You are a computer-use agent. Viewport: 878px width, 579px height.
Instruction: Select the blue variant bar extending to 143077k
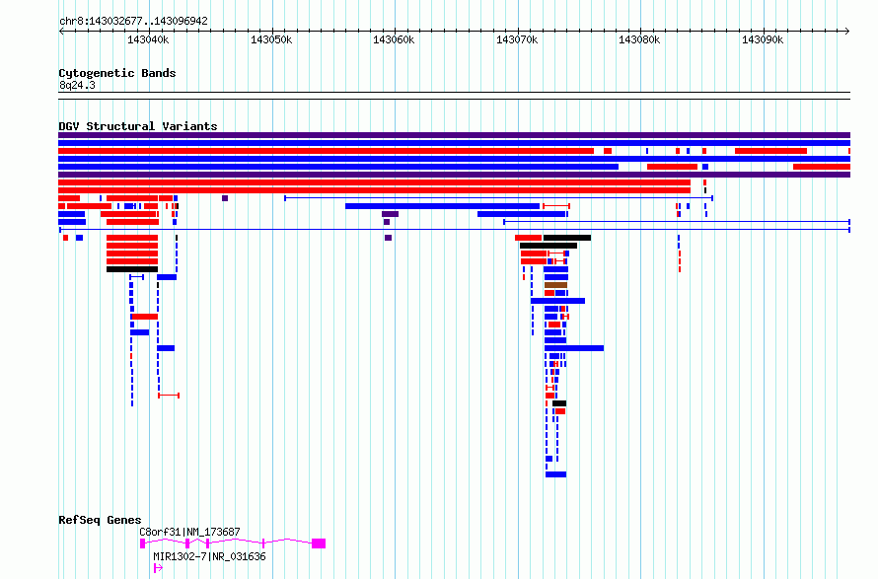point(574,348)
